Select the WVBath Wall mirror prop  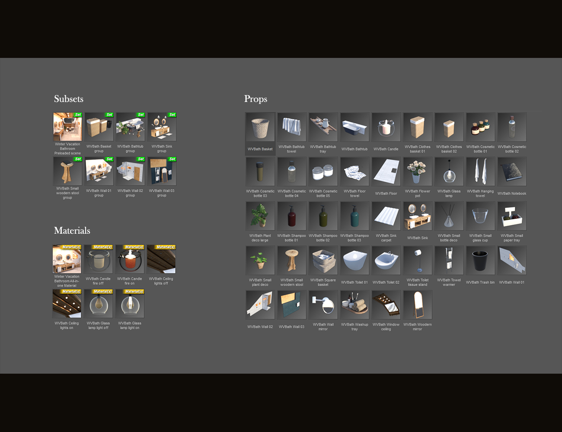[x=323, y=305]
